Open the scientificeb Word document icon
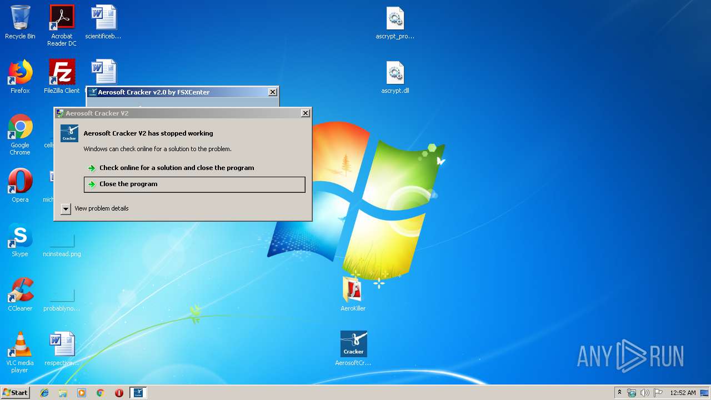This screenshot has width=711, height=400. click(x=103, y=22)
